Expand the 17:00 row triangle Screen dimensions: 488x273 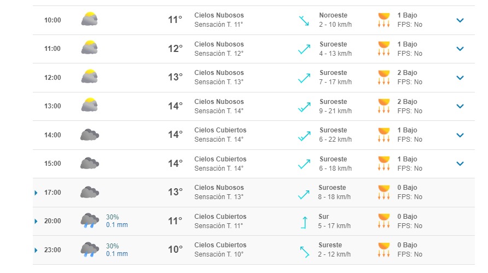(36, 193)
